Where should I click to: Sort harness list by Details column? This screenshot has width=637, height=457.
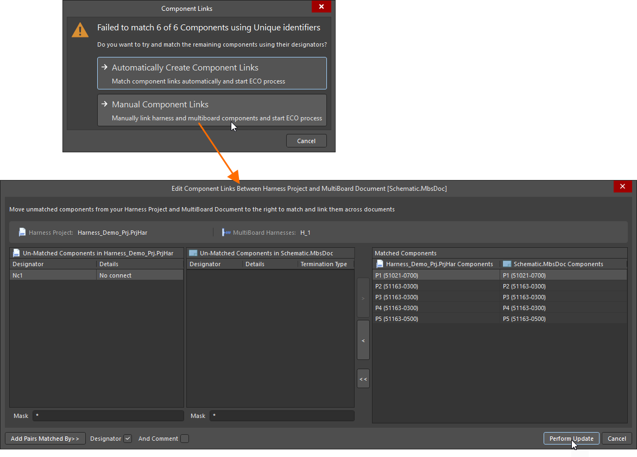pyautogui.click(x=140, y=264)
